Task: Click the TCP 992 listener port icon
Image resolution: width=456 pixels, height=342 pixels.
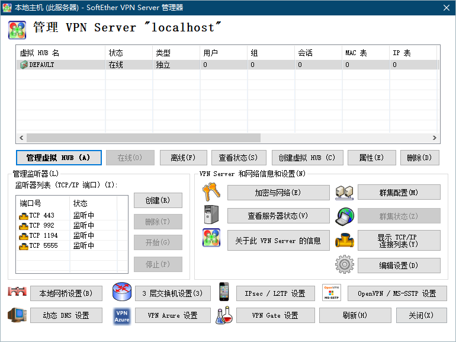Action: 24,226
